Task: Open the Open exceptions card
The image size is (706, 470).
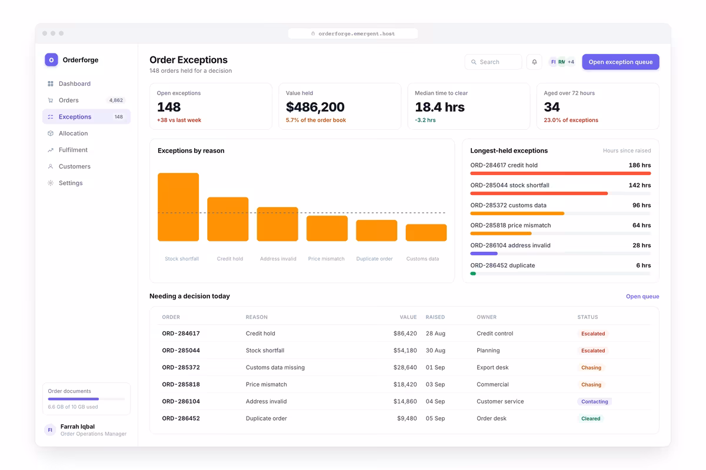Action: coord(211,106)
